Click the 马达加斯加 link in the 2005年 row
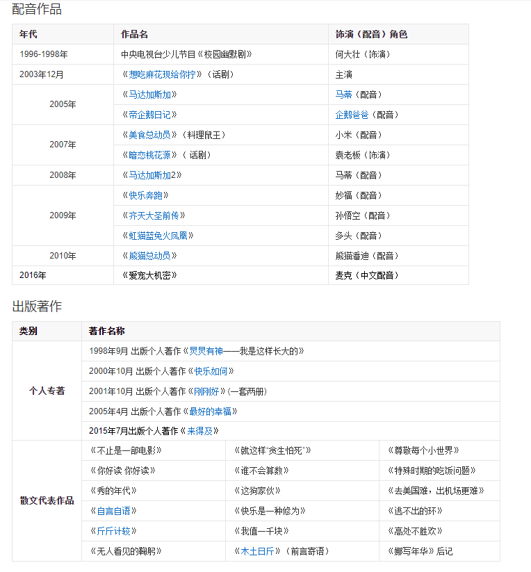This screenshot has height=572, width=531. click(x=149, y=95)
